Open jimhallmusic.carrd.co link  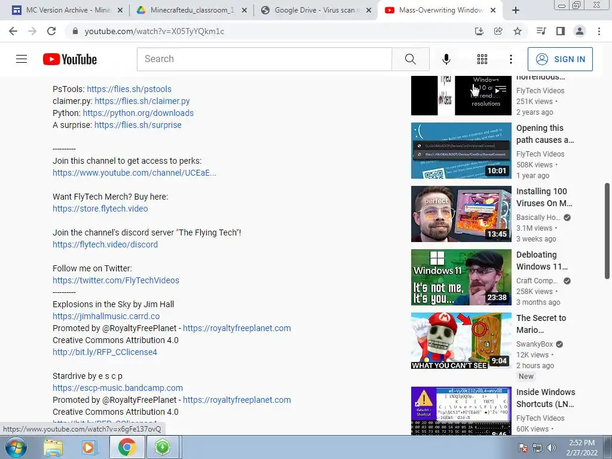point(106,316)
